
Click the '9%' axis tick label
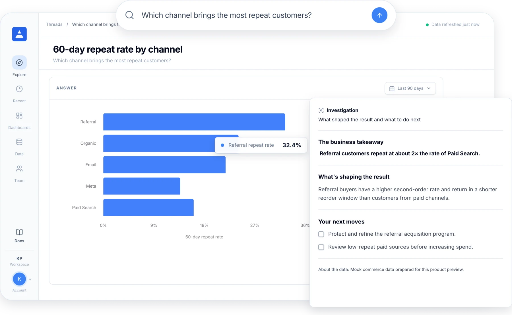[x=154, y=225]
